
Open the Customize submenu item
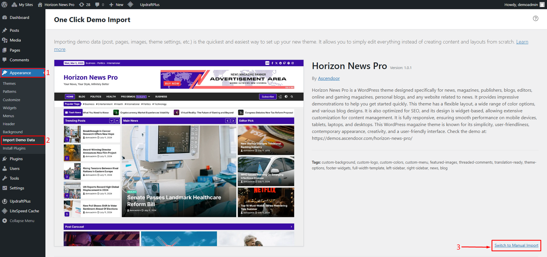pos(12,100)
